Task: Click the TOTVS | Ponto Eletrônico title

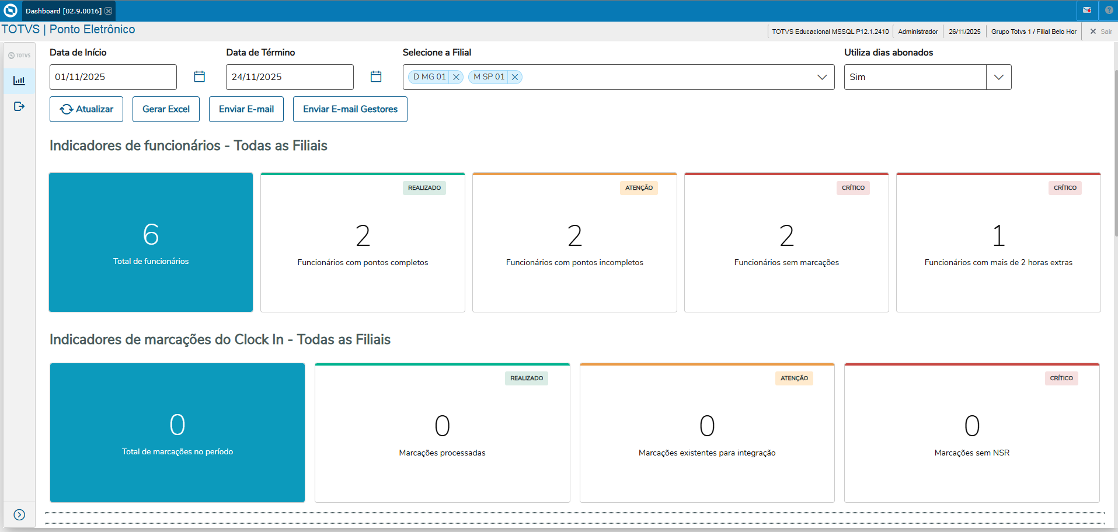Action: pyautogui.click(x=68, y=29)
